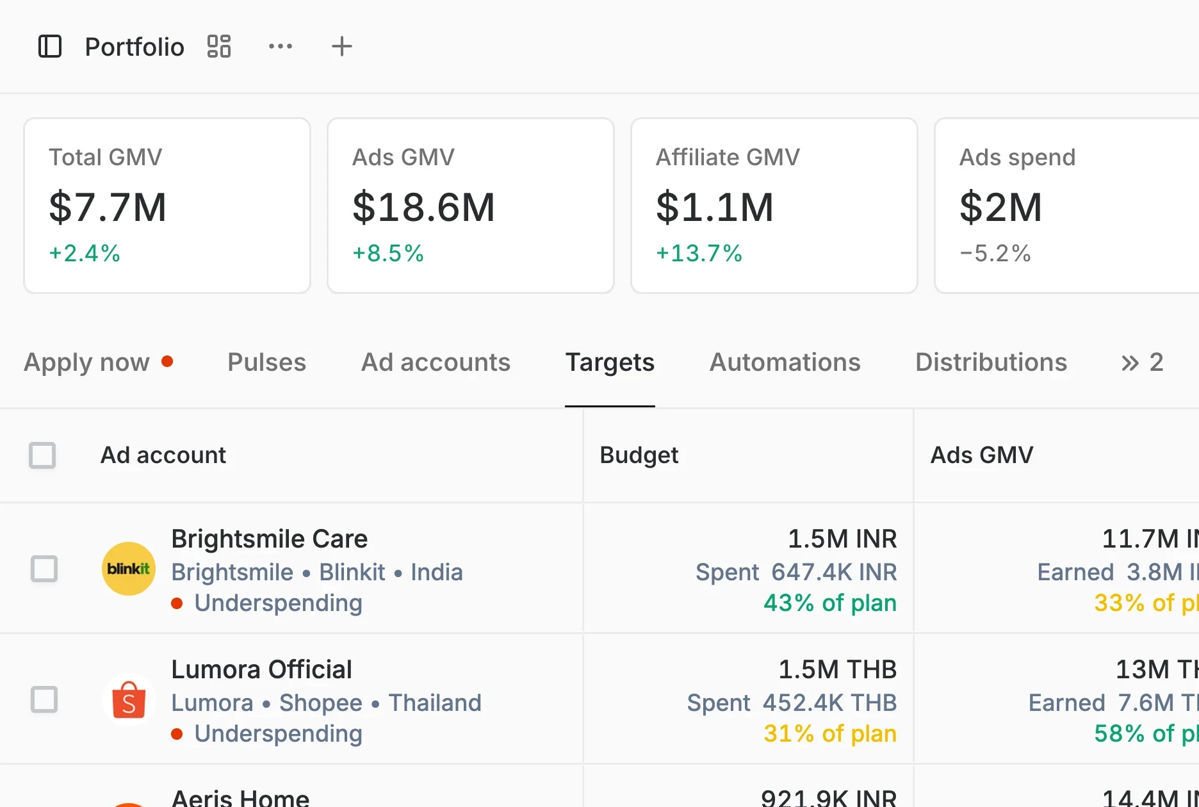Open the Ads spend card
The image size is (1199, 807).
[1066, 206]
